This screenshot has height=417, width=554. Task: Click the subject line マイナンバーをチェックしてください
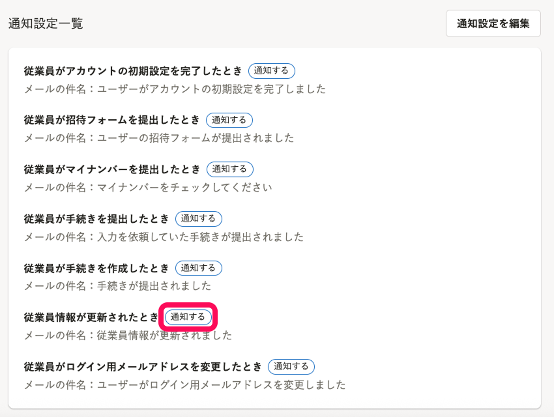click(184, 188)
